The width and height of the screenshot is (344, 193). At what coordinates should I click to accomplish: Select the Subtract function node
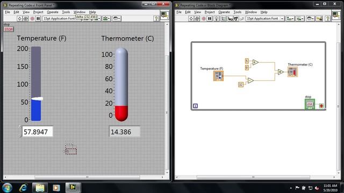coord(250,80)
